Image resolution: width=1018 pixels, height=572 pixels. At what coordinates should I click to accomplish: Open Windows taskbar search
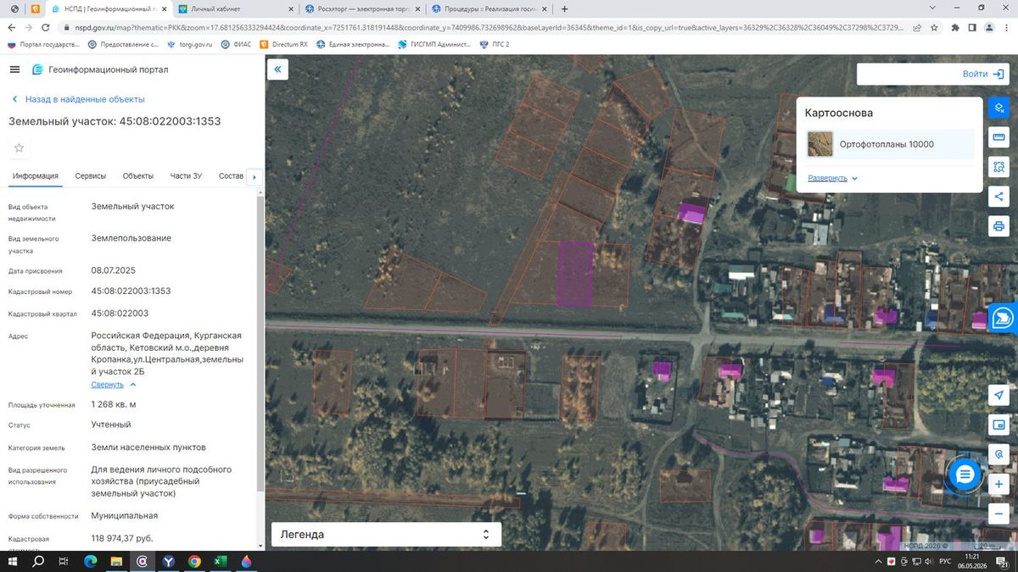pyautogui.click(x=38, y=561)
